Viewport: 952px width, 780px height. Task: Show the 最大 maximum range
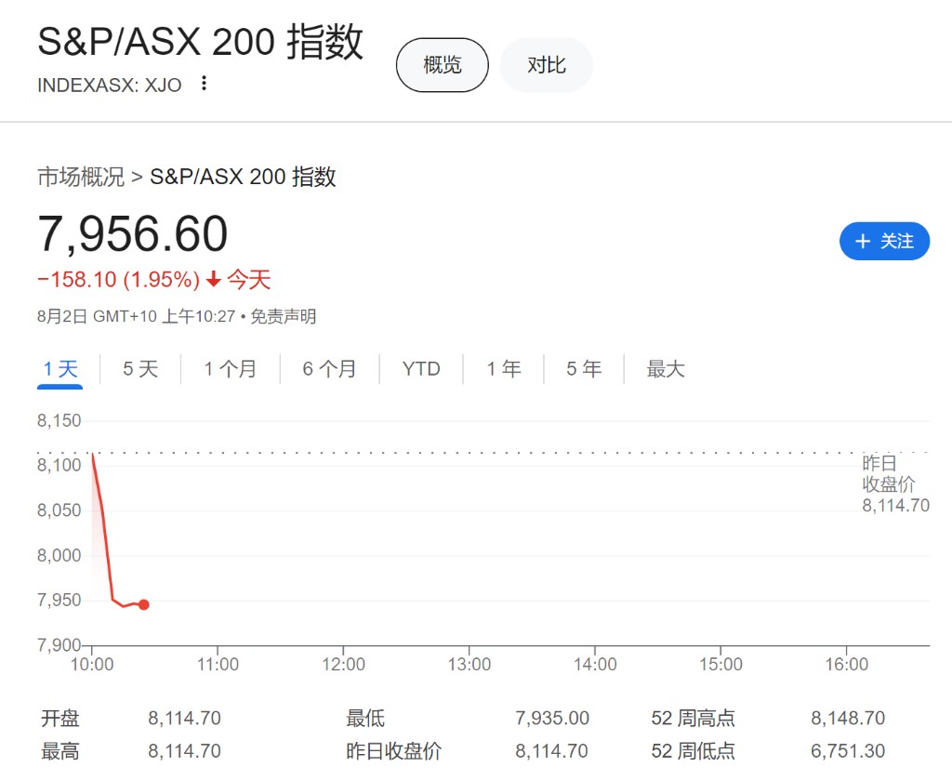pos(666,369)
